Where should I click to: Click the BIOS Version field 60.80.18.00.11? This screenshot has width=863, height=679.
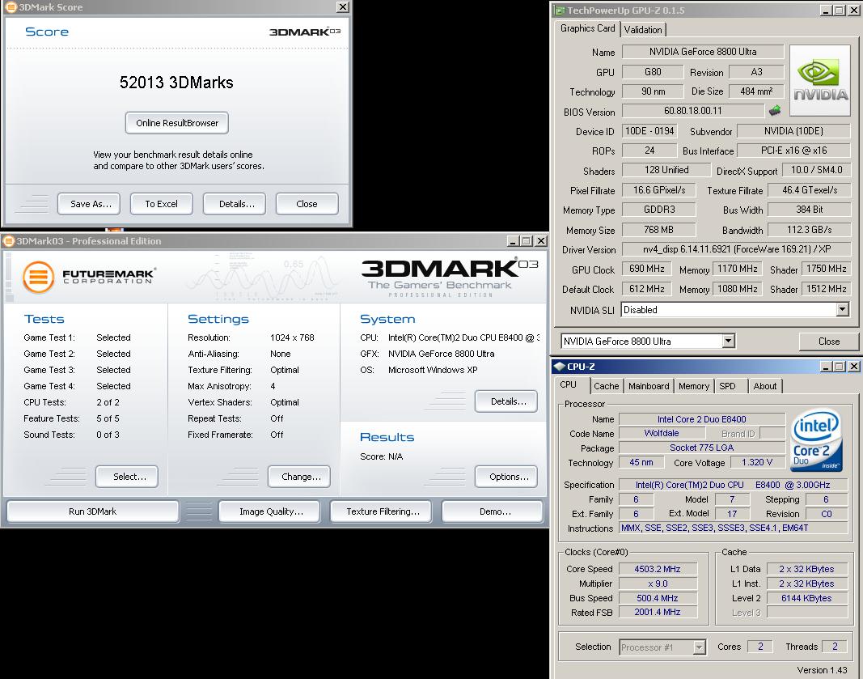[x=692, y=111]
